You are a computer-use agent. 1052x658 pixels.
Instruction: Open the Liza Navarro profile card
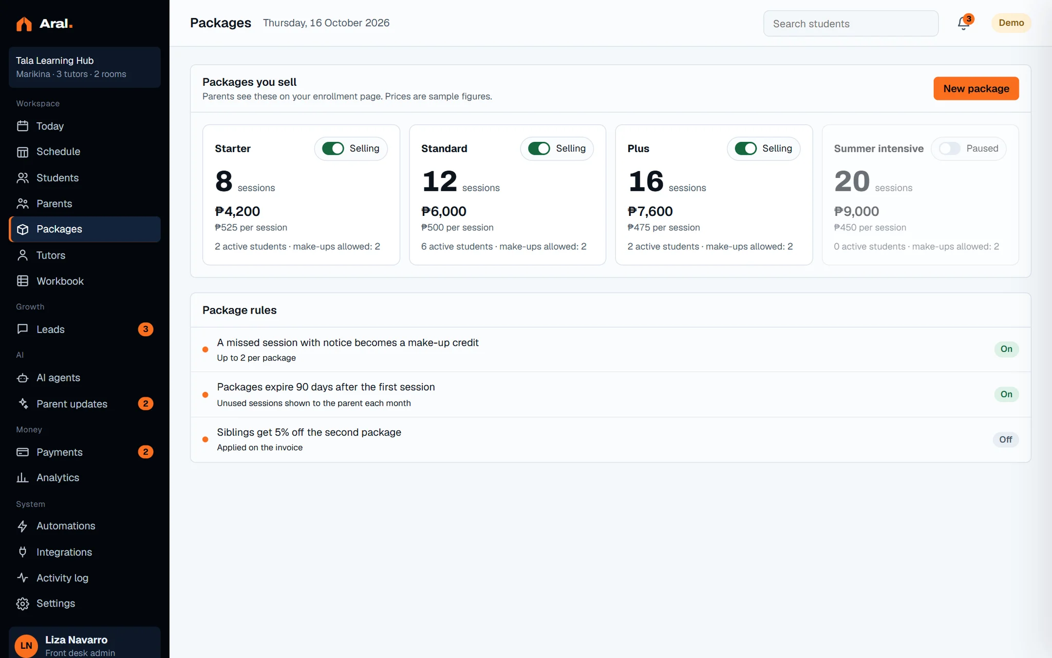click(x=85, y=643)
